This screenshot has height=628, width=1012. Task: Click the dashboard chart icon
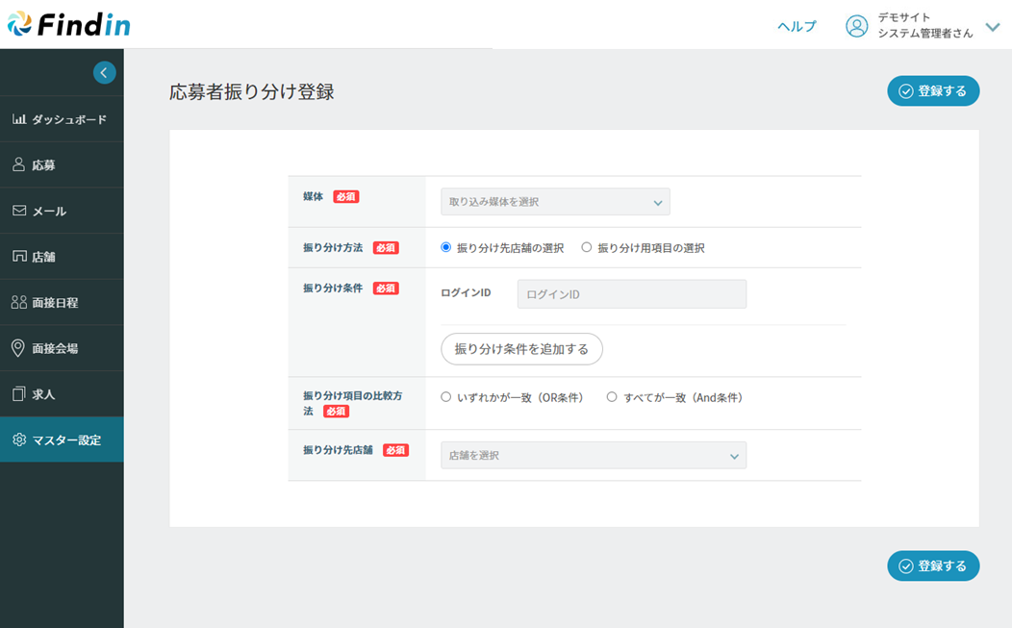click(19, 119)
